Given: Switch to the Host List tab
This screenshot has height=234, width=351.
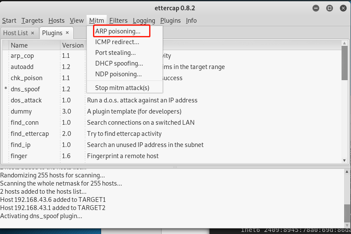Looking at the screenshot, I should (x=16, y=33).
